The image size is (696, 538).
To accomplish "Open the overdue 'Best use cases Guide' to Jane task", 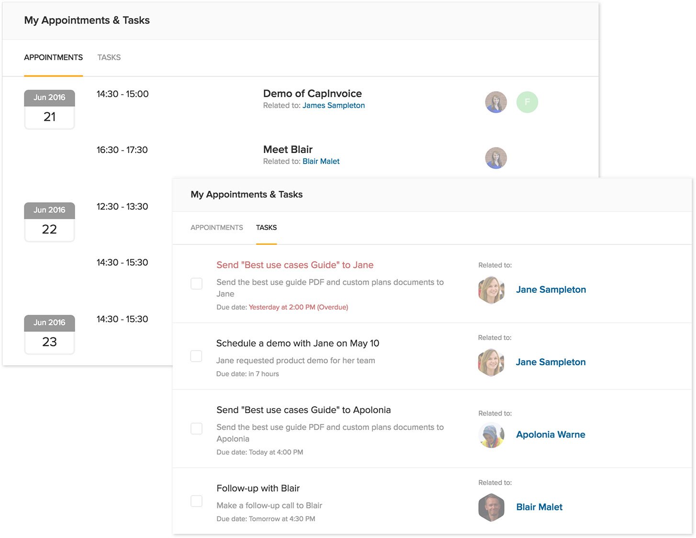I will pos(294,265).
